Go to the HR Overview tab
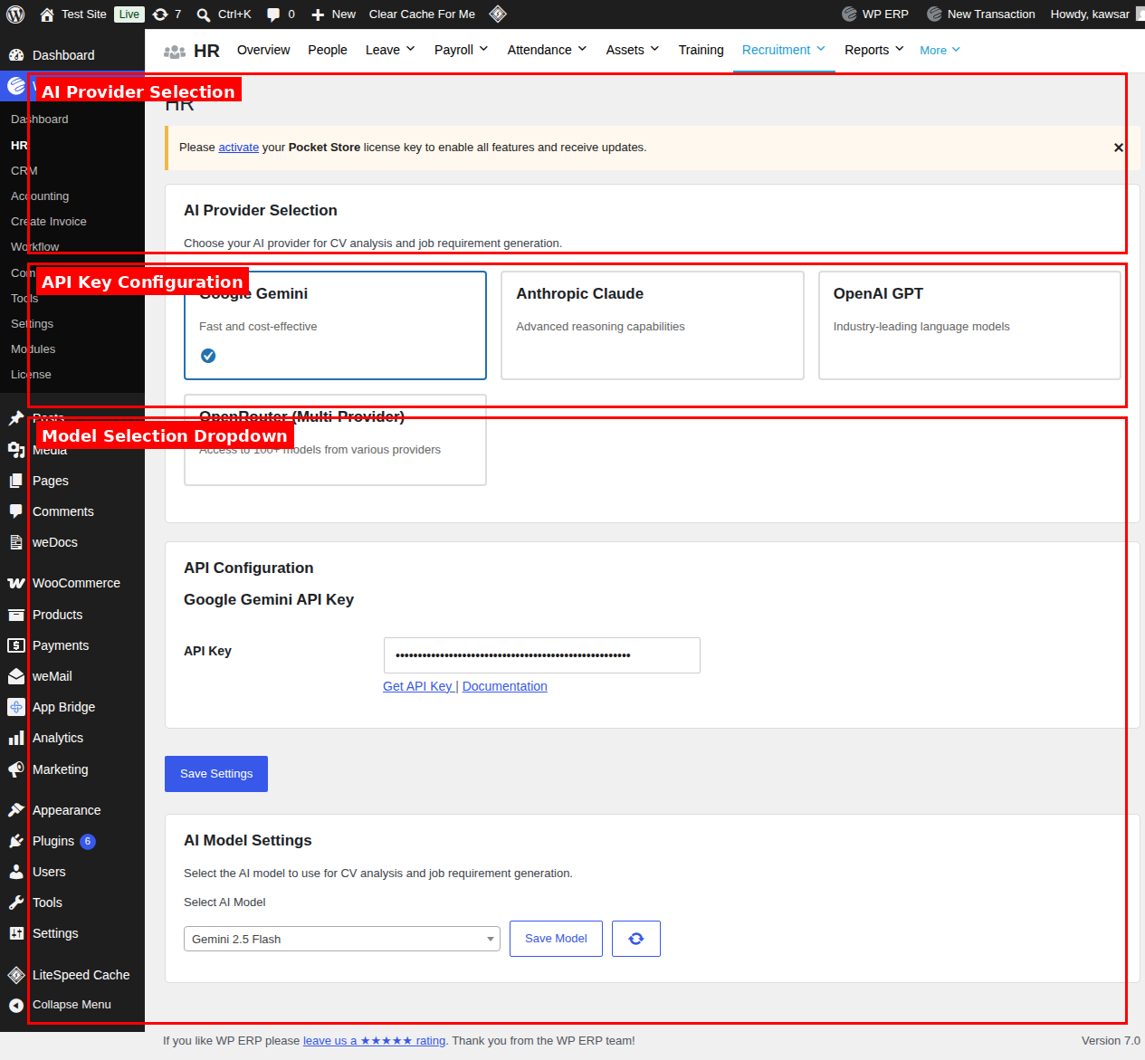The image size is (1145, 1060). [263, 50]
